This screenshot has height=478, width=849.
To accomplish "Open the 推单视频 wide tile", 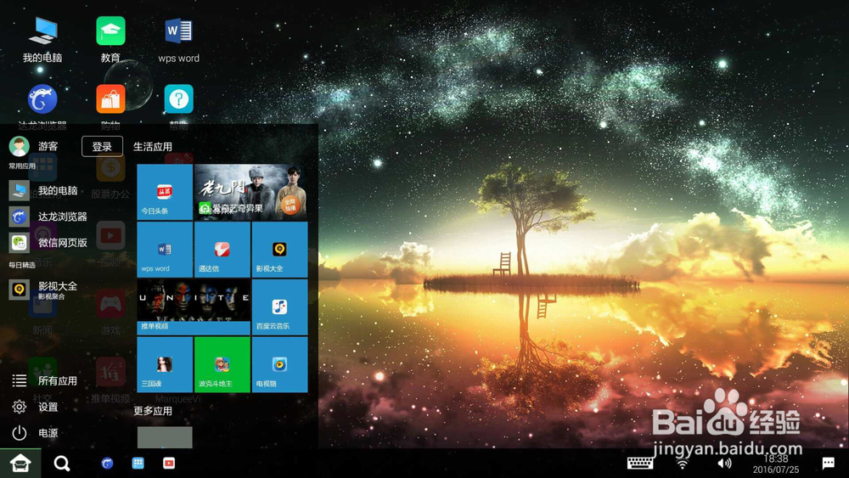I will coord(194,307).
